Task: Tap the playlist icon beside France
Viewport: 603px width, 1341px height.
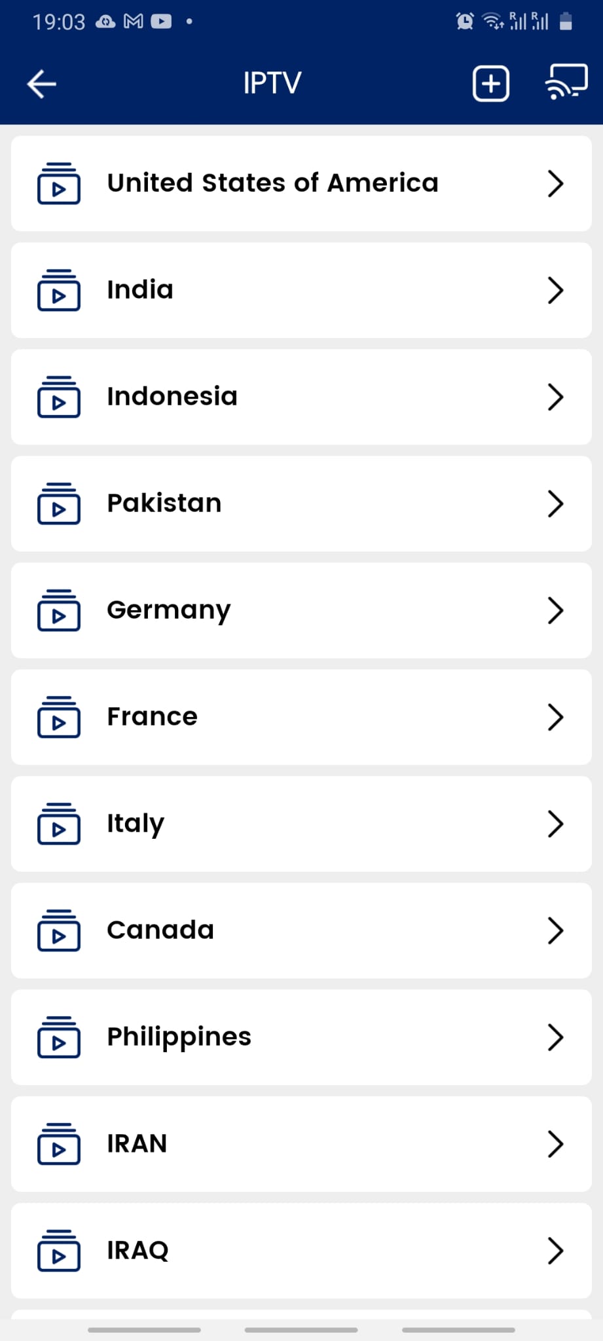Action: [59, 717]
